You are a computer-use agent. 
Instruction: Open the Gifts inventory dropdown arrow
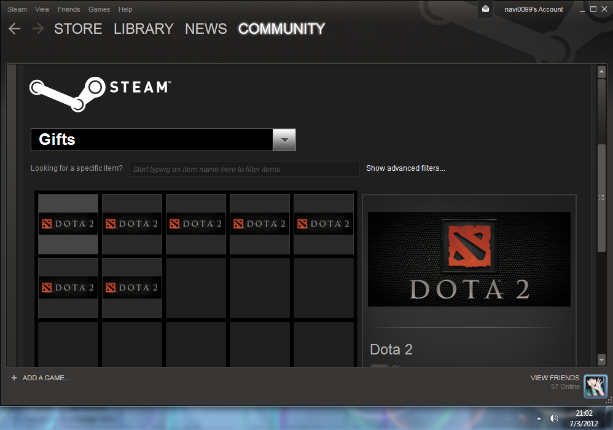[284, 140]
